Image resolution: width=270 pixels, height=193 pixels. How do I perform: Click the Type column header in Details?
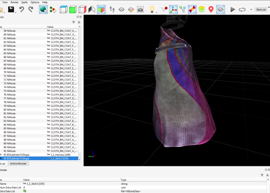(x=194, y=180)
